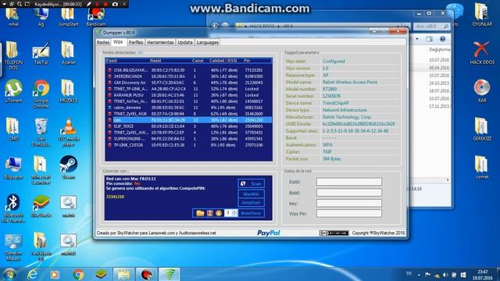Open the Steam desktop icon

click(69, 167)
